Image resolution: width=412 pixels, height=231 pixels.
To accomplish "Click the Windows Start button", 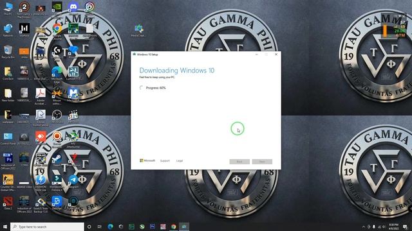I will (5, 227).
